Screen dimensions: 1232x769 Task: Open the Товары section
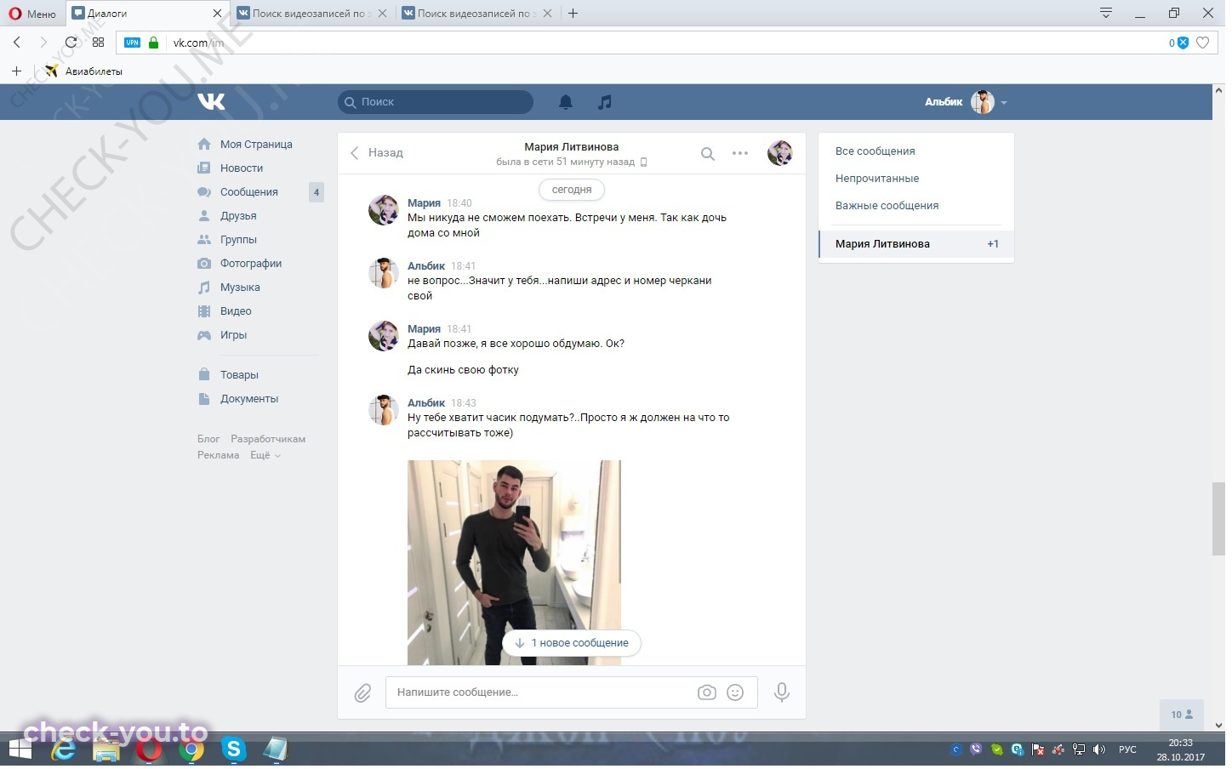(239, 375)
